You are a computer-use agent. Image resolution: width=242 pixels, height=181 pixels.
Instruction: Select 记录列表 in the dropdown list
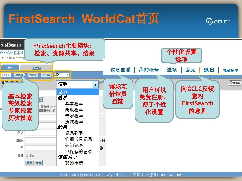(x=74, y=133)
